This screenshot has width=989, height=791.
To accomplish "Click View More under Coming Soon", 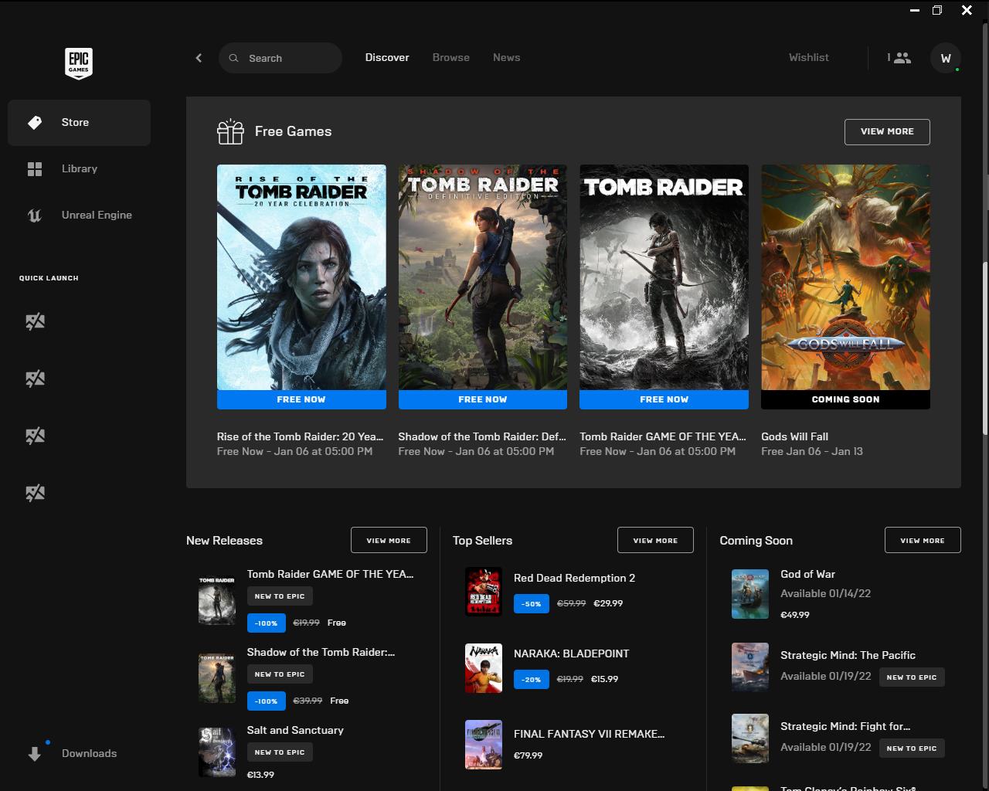I will click(922, 541).
